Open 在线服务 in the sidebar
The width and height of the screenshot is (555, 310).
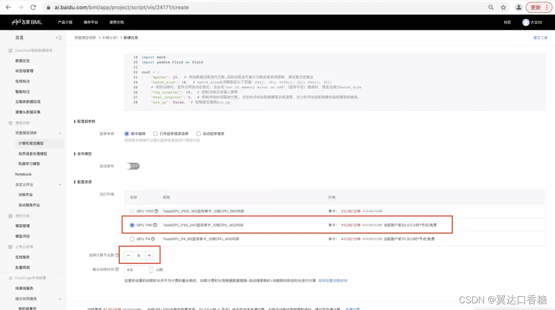[22, 257]
